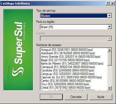Select Arambaré (51) 36762908 access number
The height and width of the screenshot is (104, 116).
tap(68, 53)
